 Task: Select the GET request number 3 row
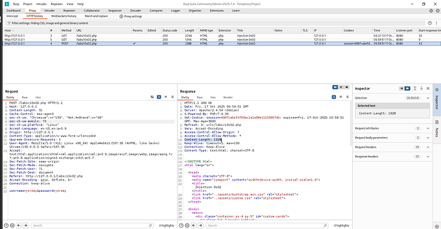(x=221, y=36)
